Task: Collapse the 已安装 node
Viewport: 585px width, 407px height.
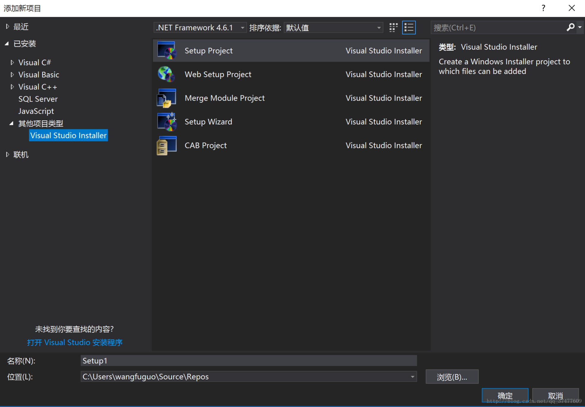Action: (x=7, y=44)
